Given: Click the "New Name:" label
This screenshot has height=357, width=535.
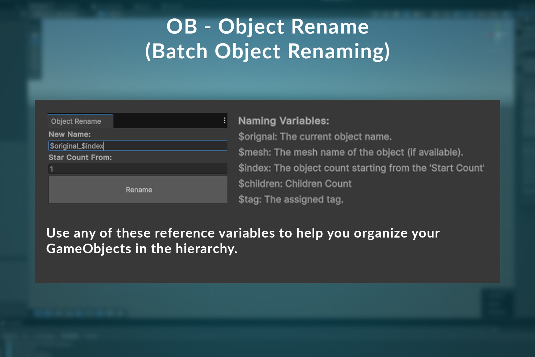Looking at the screenshot, I should 70,134.
